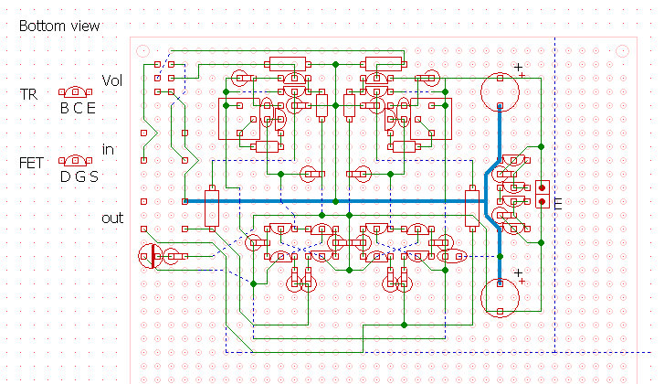This screenshot has width=664, height=384.
Task: Click the filled round component at bottom left
Action: (x=149, y=257)
